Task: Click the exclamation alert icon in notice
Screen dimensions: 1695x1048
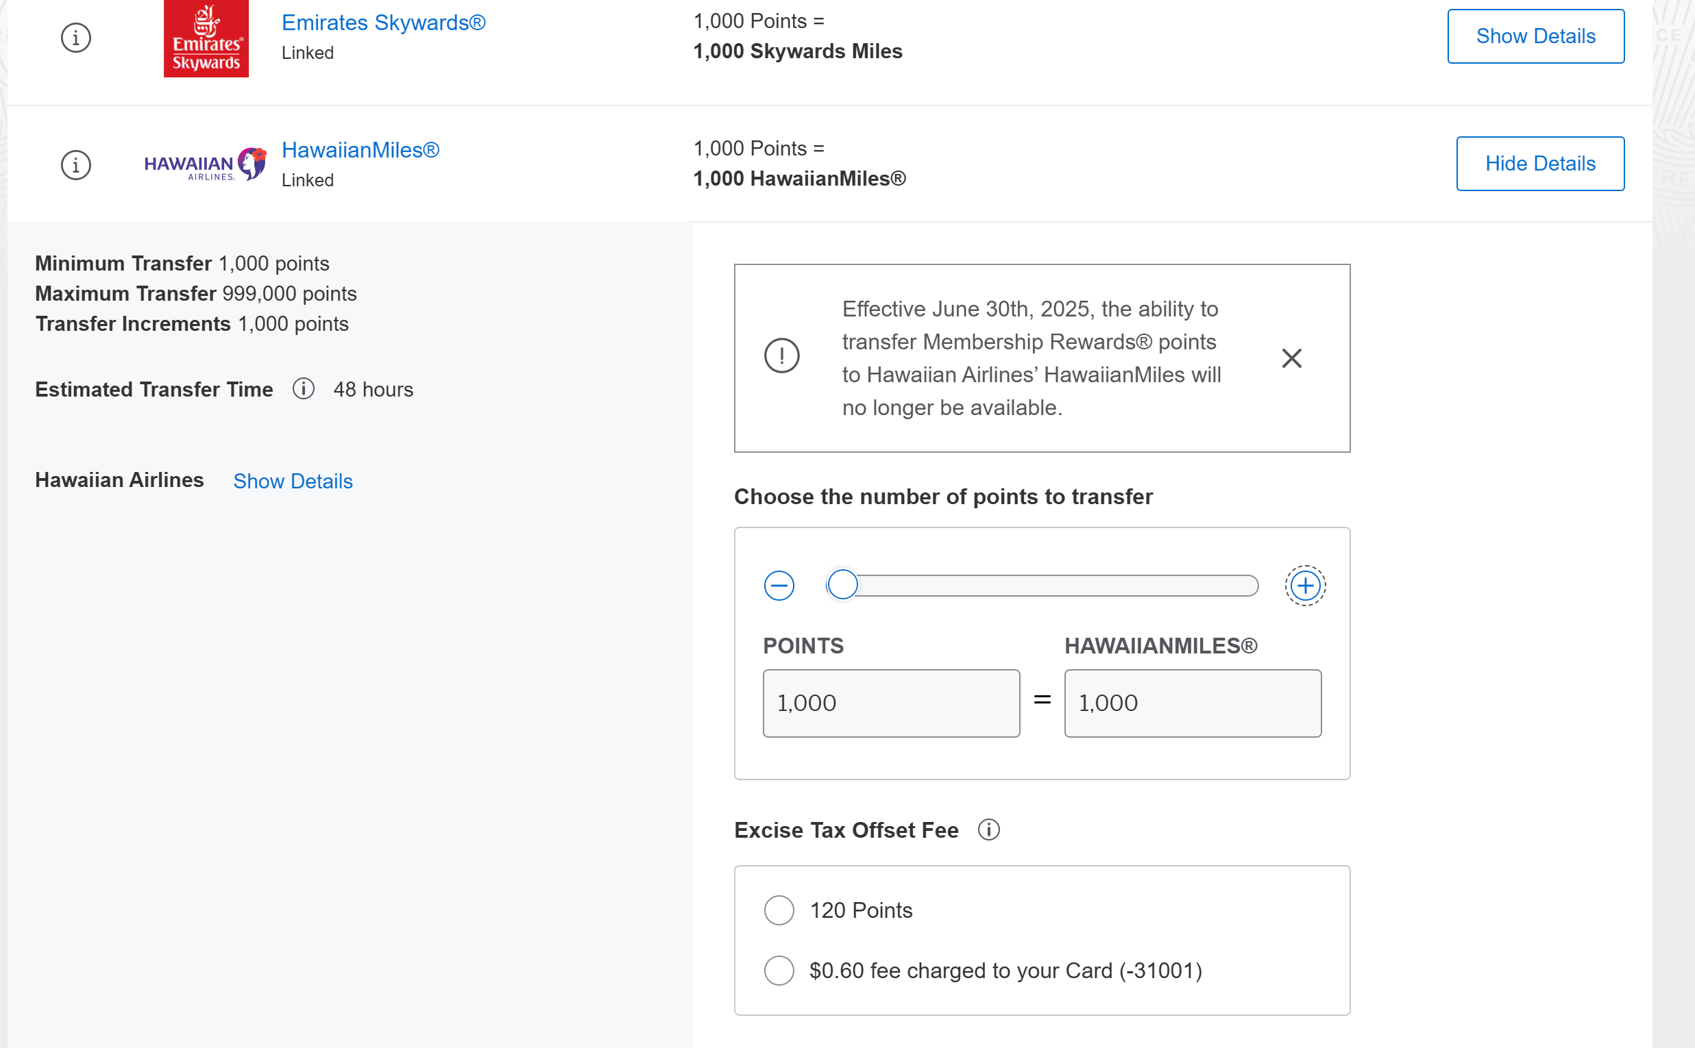Action: 781,355
